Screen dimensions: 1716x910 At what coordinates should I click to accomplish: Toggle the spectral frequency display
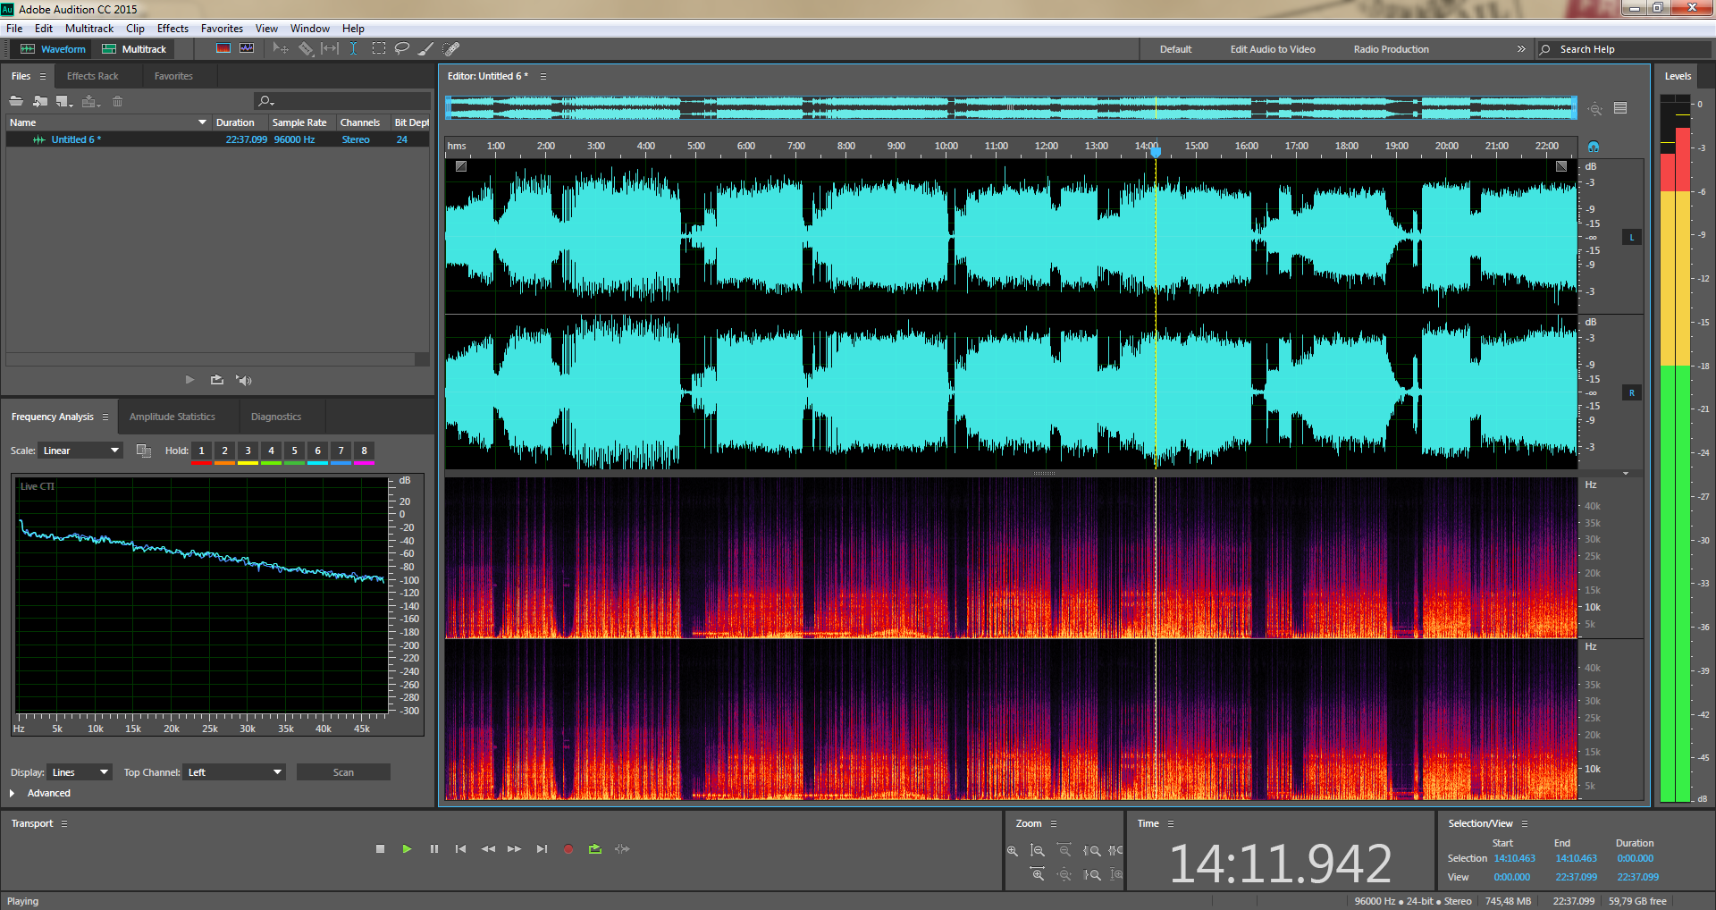pyautogui.click(x=223, y=49)
